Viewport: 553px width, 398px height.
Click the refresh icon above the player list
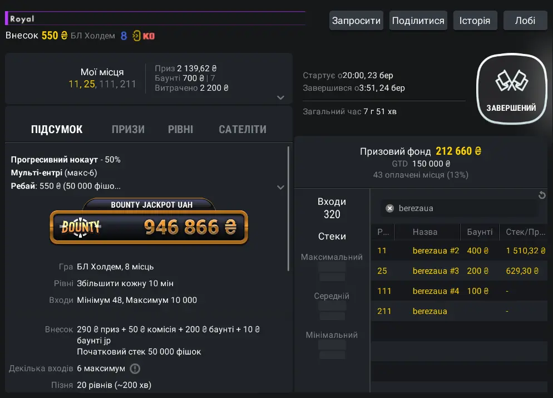pos(542,195)
